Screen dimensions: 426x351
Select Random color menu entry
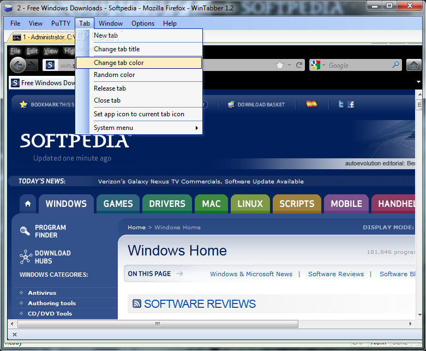click(x=139, y=75)
